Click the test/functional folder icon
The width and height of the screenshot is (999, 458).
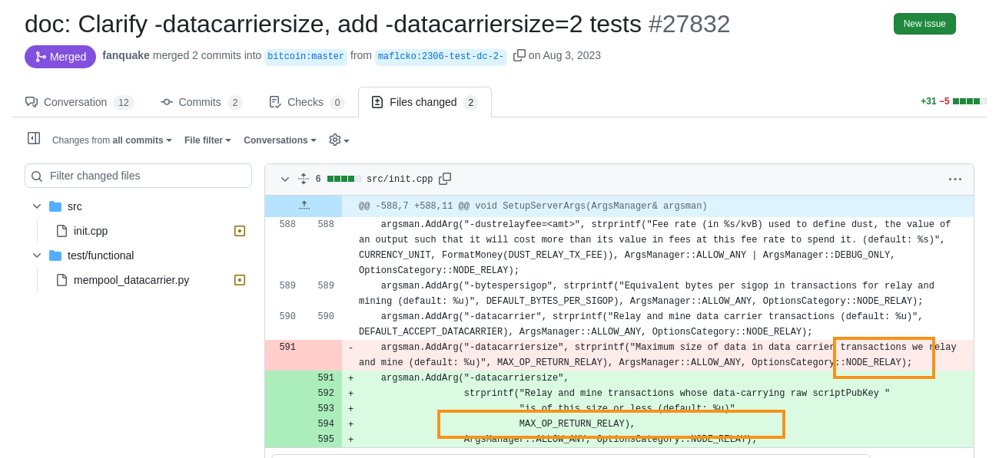click(55, 255)
